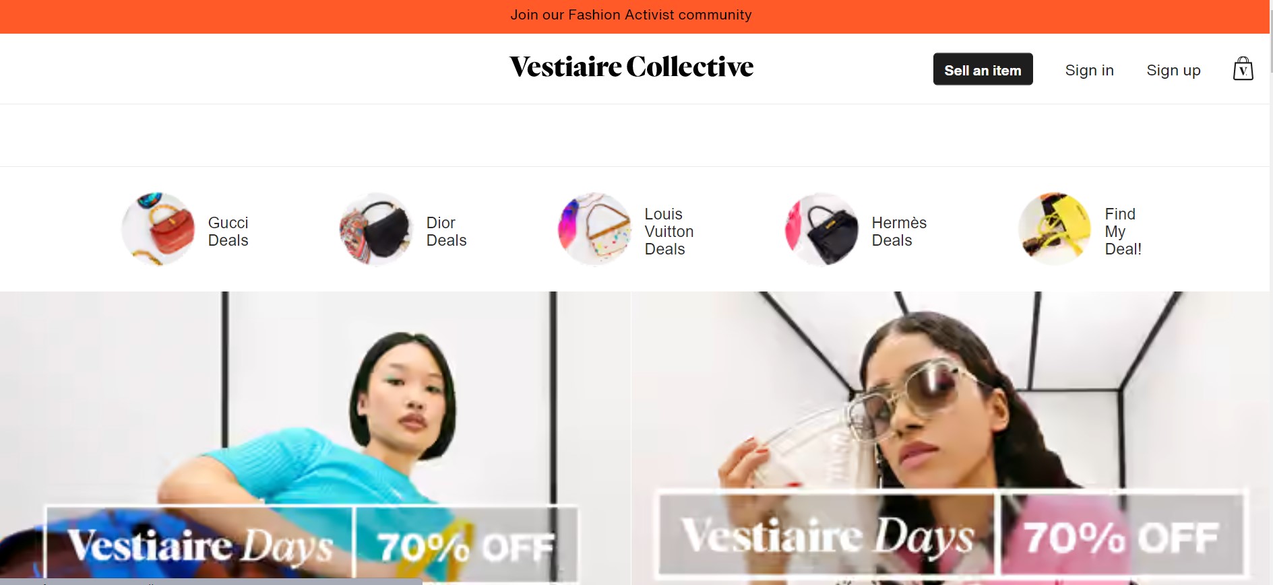This screenshot has height=585, width=1273.
Task: Open the left Vestiaire Days banner with blue top
Action: click(x=315, y=438)
